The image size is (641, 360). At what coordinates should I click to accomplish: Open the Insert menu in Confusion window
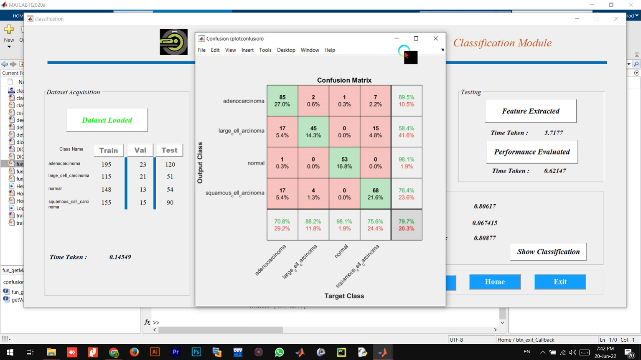pyautogui.click(x=247, y=50)
